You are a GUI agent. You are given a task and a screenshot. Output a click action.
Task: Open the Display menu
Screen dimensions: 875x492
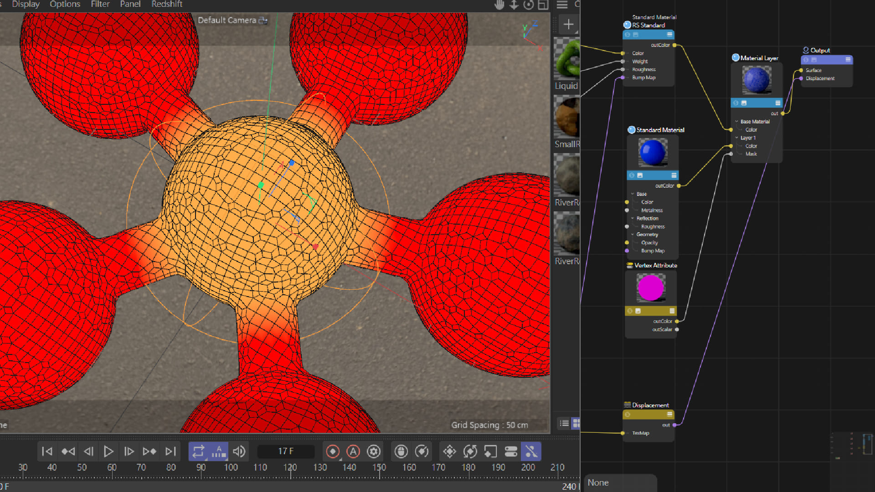coord(26,4)
